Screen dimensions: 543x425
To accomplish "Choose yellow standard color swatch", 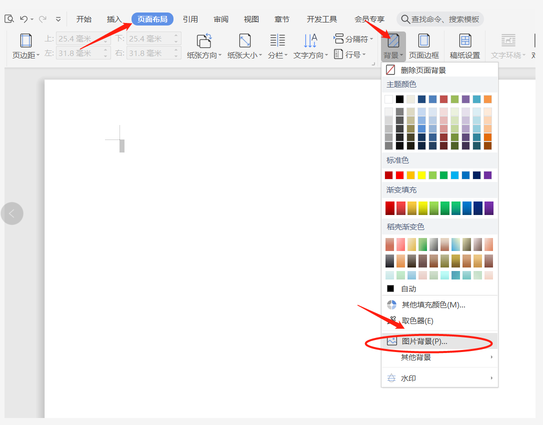I will [421, 175].
